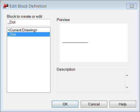Select the highlighted _Dot block entry
Screen dimensions: 140x112
point(29,34)
